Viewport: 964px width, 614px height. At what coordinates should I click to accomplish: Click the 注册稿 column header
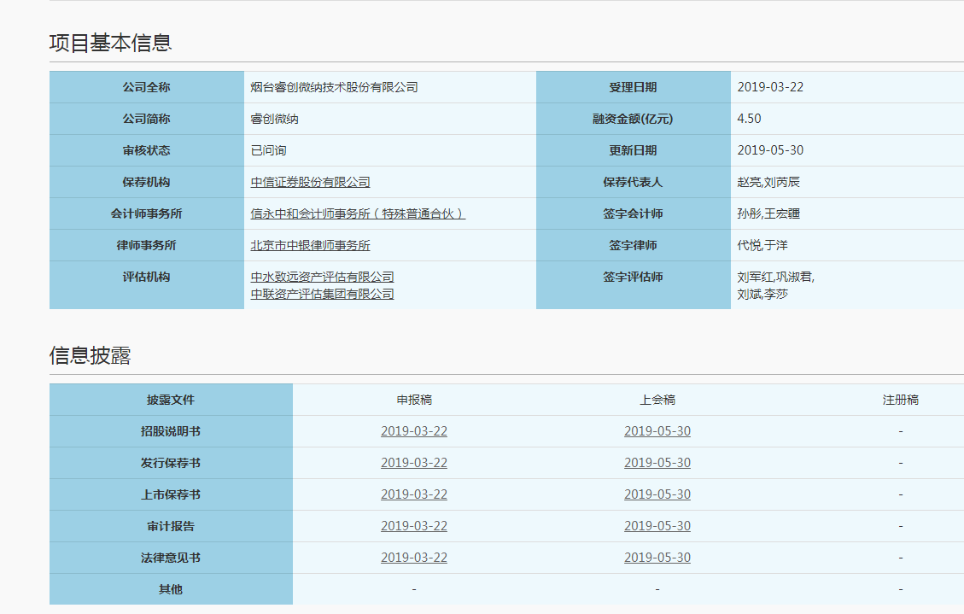[x=900, y=400]
